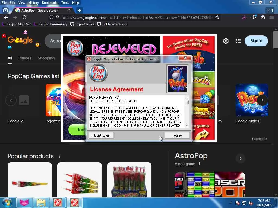Viewport: 278px width, 208px height.
Task: Close the Peggle Nights License Agreement dialog
Action: (x=185, y=58)
